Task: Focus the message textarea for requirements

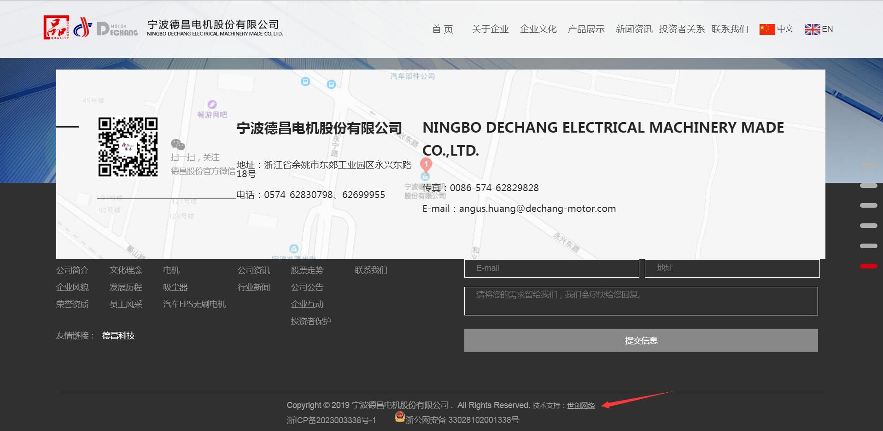Action: (x=641, y=301)
